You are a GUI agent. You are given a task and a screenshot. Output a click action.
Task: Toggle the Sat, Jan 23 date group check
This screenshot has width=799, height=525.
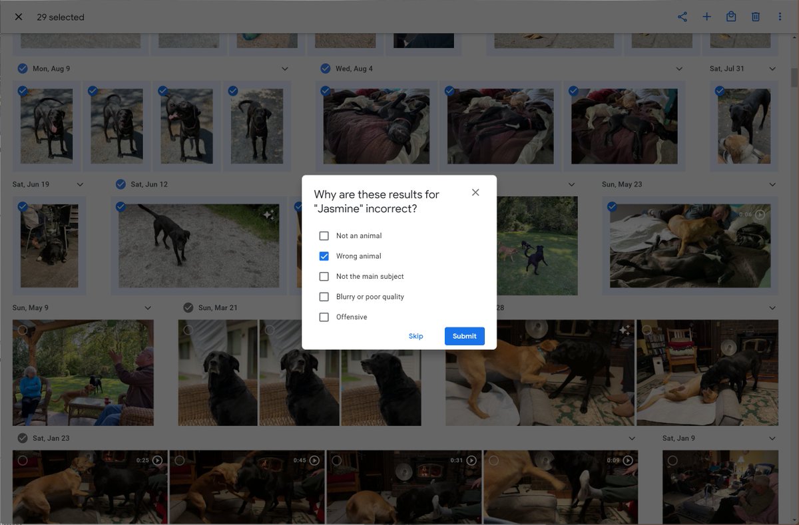point(23,438)
